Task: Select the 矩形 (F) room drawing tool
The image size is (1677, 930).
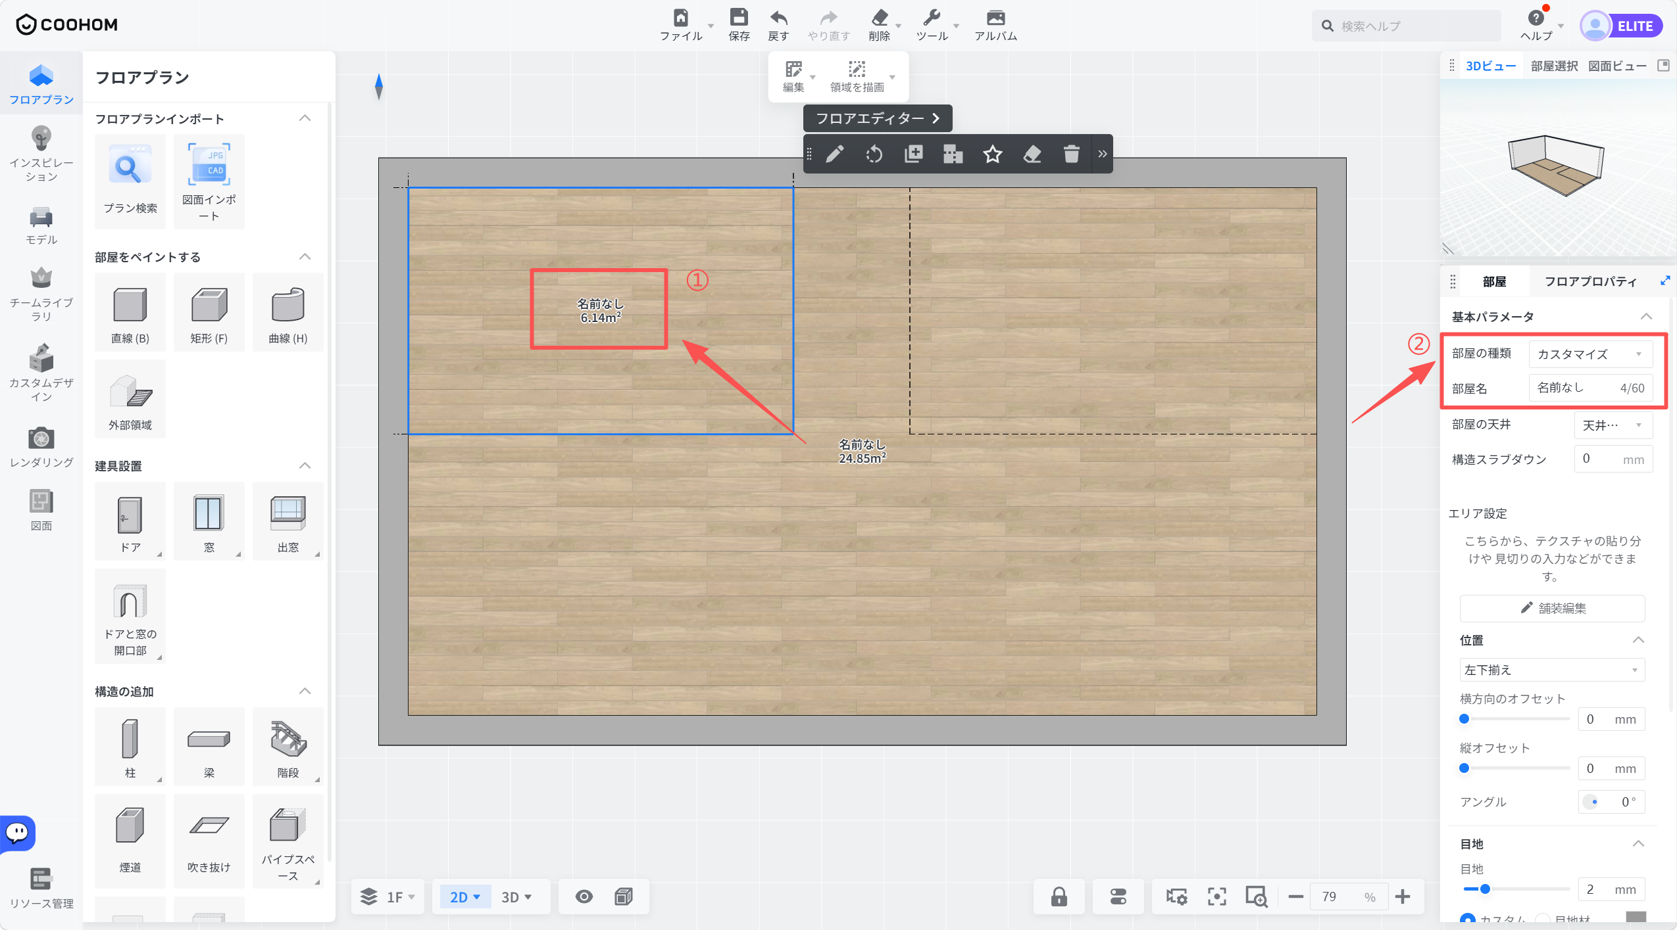Action: pos(209,313)
